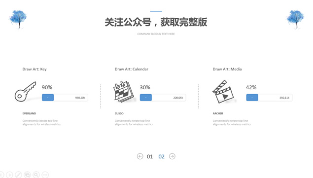Select the CUSCO label

point(119,113)
